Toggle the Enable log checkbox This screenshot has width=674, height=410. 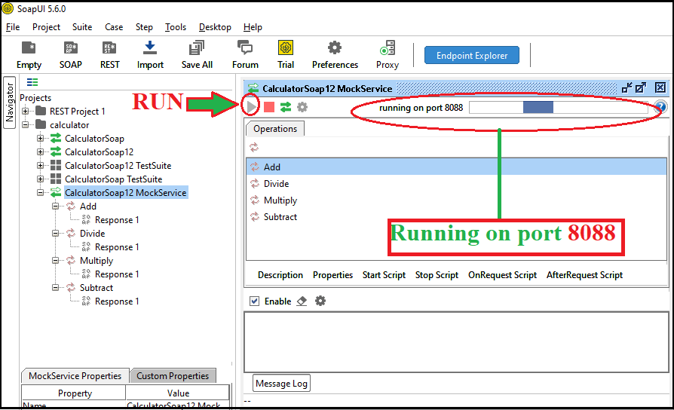click(x=255, y=301)
